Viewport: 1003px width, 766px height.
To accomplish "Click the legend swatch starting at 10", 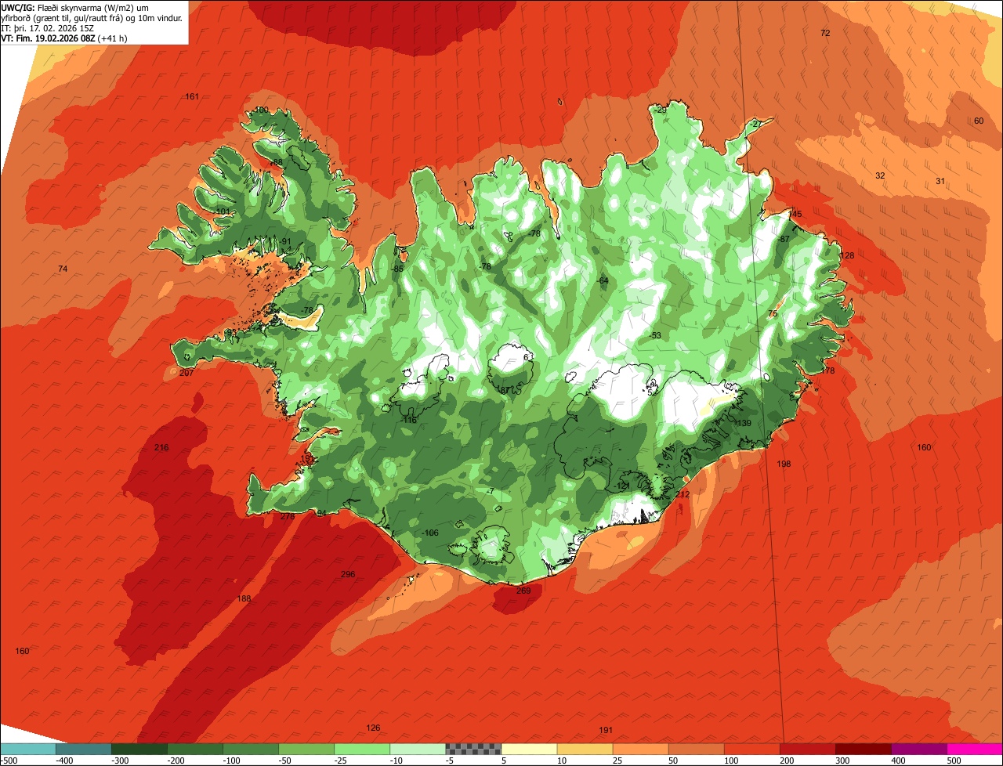I will tap(585, 749).
